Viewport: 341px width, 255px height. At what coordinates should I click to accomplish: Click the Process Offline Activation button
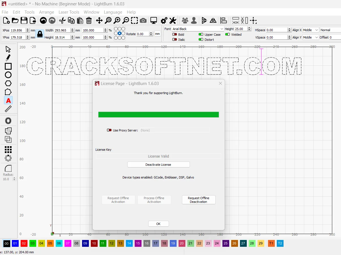tap(154, 200)
